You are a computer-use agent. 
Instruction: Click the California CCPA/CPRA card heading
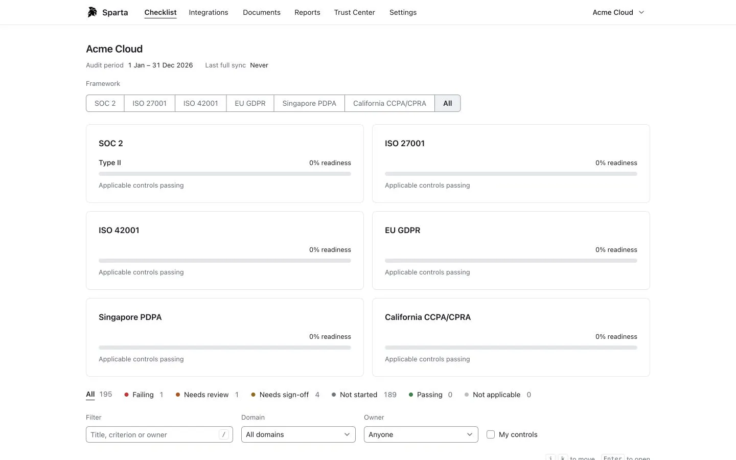(428, 317)
